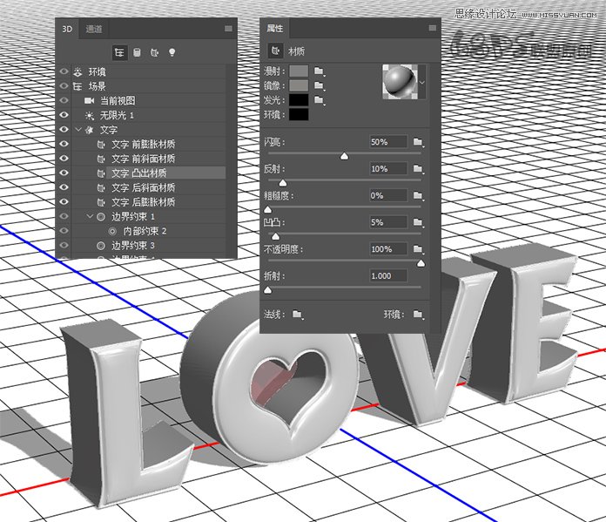
Task: Switch to the 通道 channels tab
Action: point(94,29)
